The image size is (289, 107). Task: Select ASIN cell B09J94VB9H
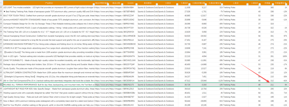coord(129,7)
